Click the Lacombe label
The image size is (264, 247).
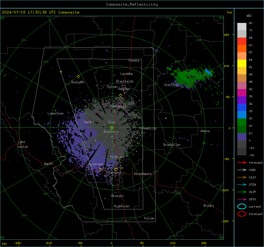tap(126, 74)
